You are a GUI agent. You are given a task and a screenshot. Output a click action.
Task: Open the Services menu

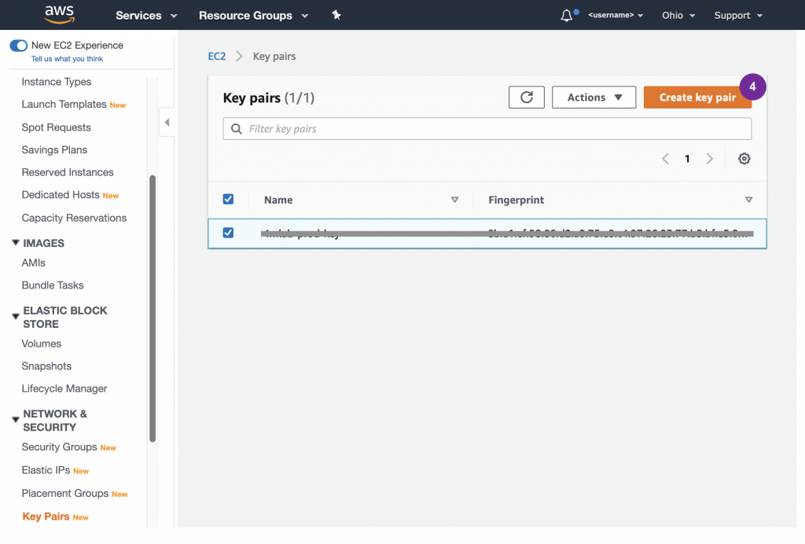pos(146,16)
